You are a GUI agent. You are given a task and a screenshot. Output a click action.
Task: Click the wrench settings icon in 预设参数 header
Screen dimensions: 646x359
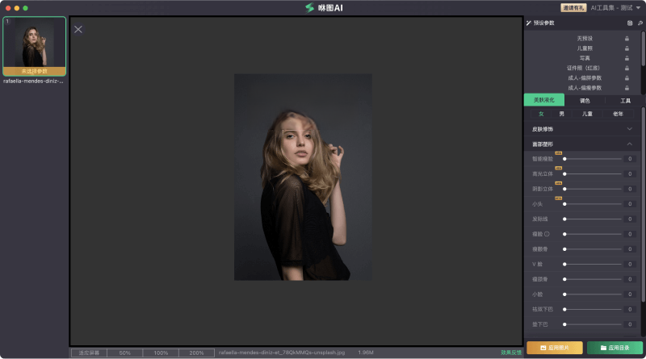coord(640,23)
